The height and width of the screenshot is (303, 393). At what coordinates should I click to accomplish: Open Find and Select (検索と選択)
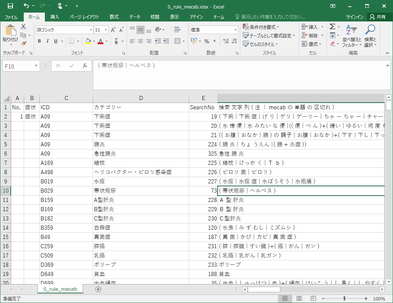pyautogui.click(x=370, y=36)
